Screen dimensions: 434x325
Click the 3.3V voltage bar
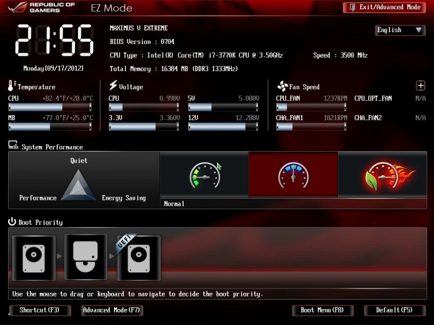click(x=144, y=126)
